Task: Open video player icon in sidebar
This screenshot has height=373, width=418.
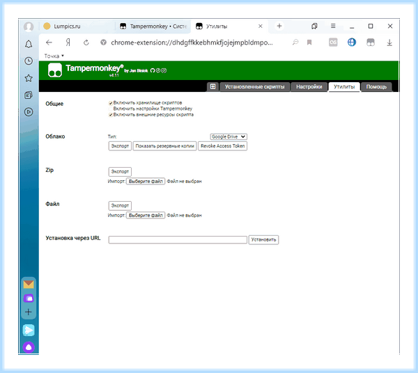Action: (x=29, y=112)
